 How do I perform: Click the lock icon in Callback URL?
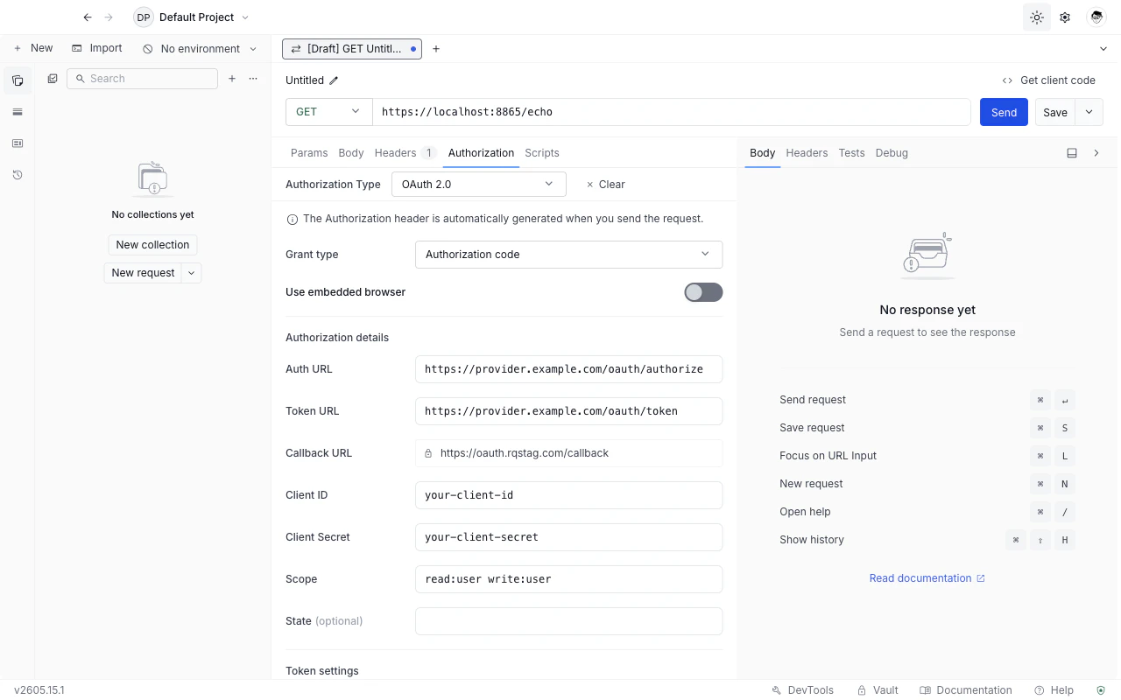coord(428,453)
